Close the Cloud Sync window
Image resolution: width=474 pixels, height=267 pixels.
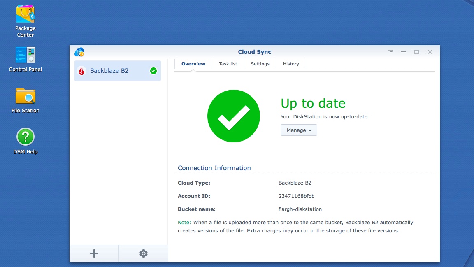[x=430, y=52]
